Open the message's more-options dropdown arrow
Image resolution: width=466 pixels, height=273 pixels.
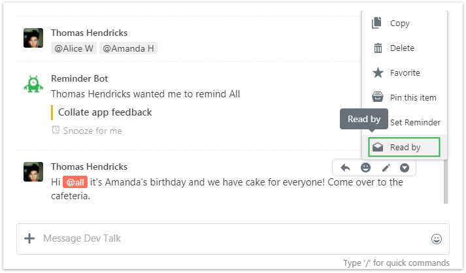click(x=405, y=168)
